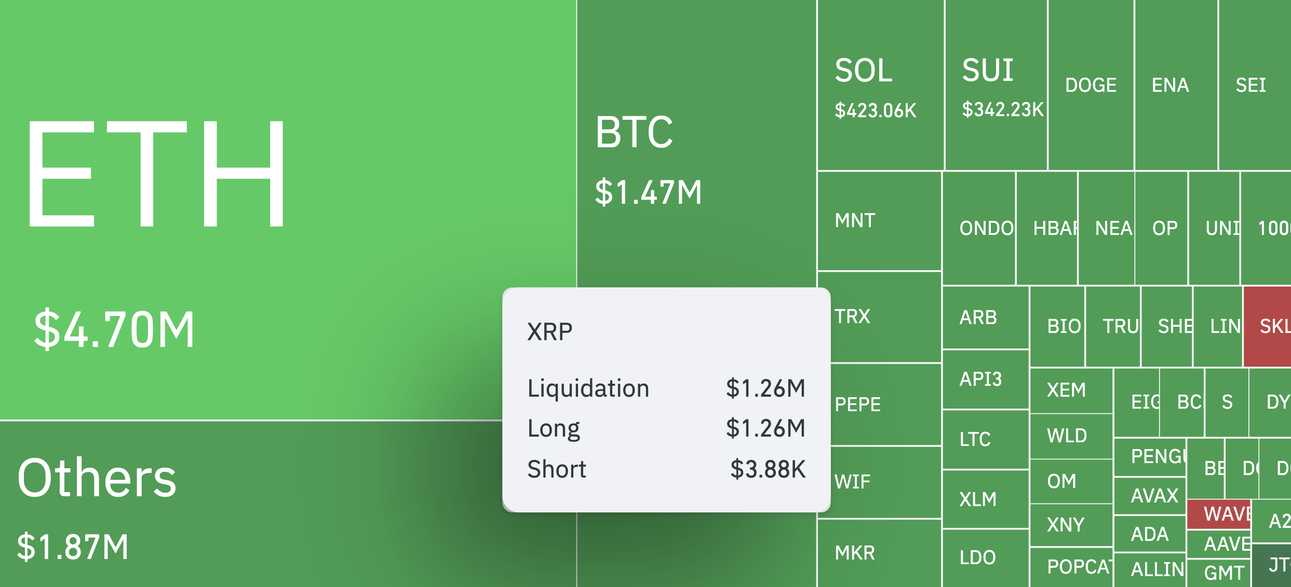Viewport: 1291px width, 587px height.
Task: Click the red SKL tile
Action: (x=1268, y=326)
